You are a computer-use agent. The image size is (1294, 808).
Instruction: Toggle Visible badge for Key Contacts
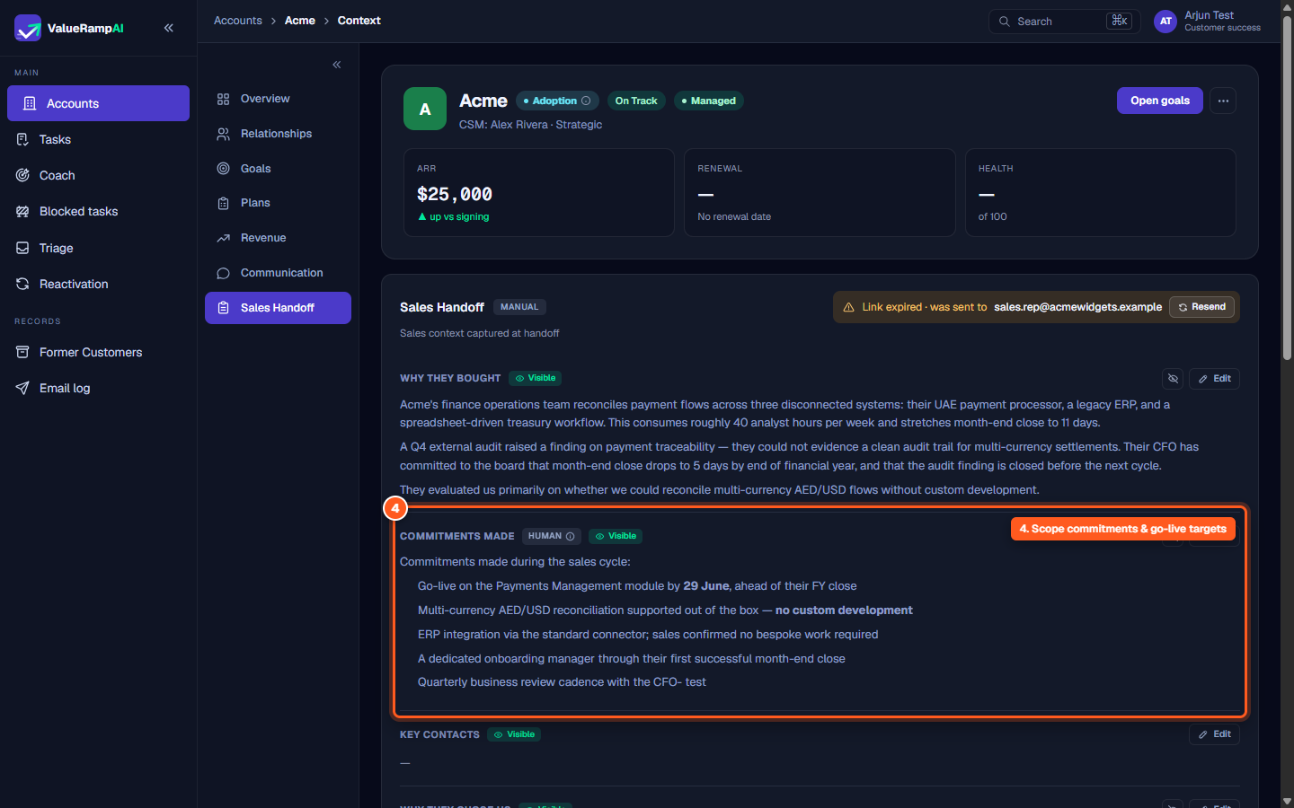[514, 734]
